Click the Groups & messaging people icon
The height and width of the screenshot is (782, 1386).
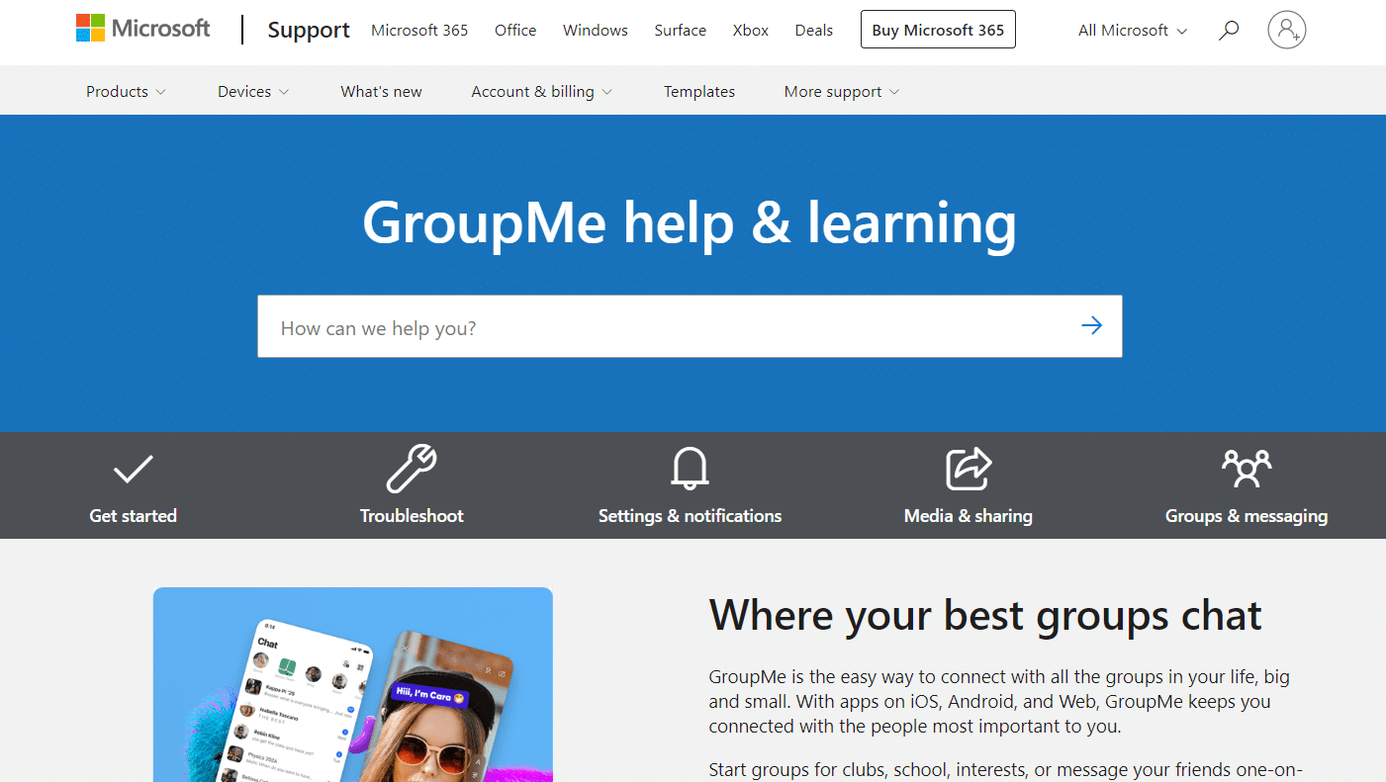(x=1246, y=469)
